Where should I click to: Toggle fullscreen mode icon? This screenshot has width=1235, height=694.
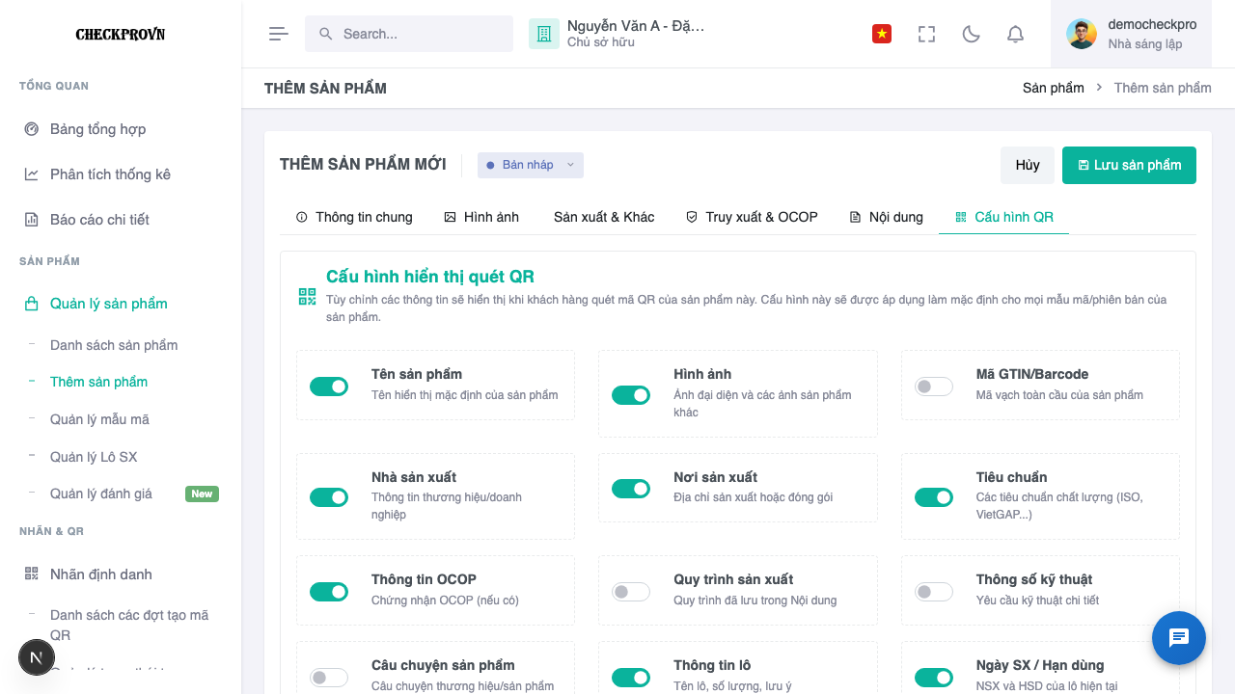tap(926, 34)
